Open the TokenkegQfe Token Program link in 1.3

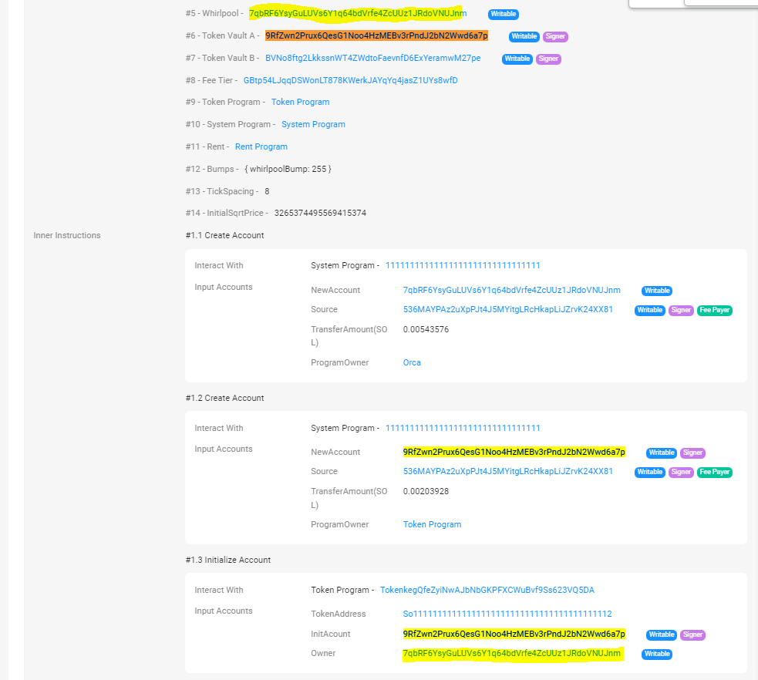click(x=486, y=590)
